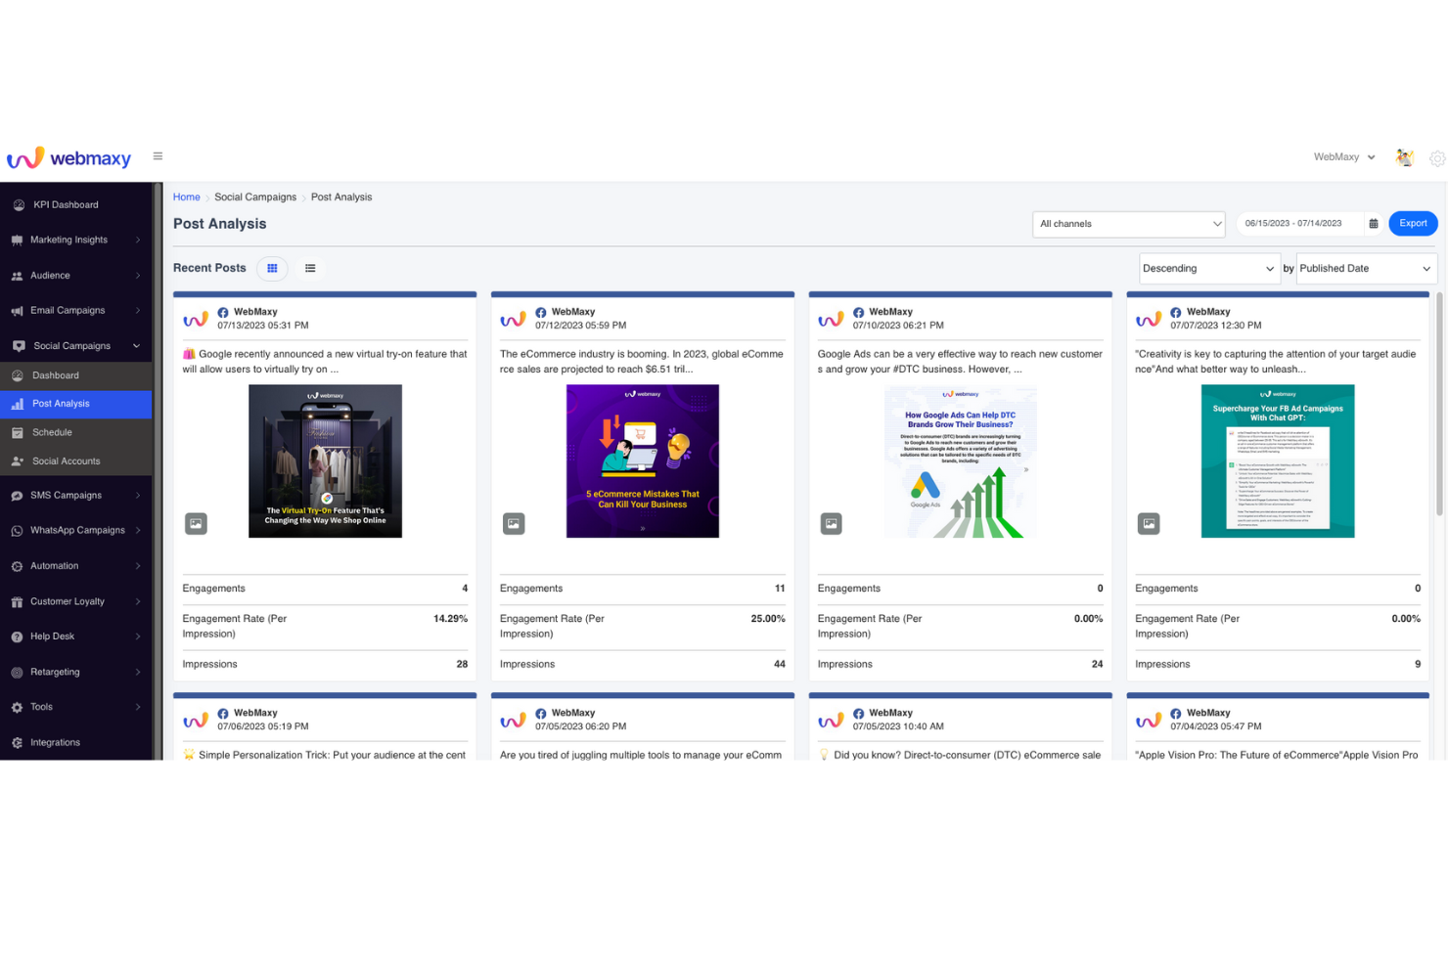This screenshot has height=965, width=1448.
Task: Click image type icon on 07/10/2023 post
Action: coord(832,524)
